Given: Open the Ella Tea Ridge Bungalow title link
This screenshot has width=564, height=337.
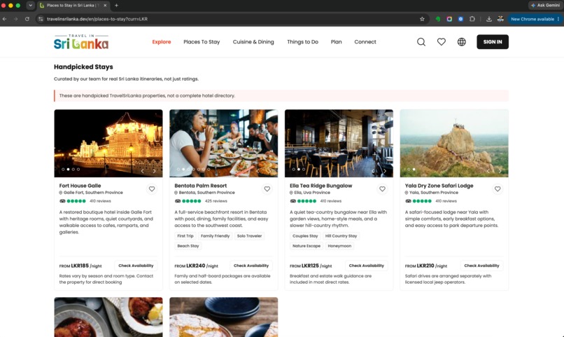Looking at the screenshot, I should coord(321,186).
